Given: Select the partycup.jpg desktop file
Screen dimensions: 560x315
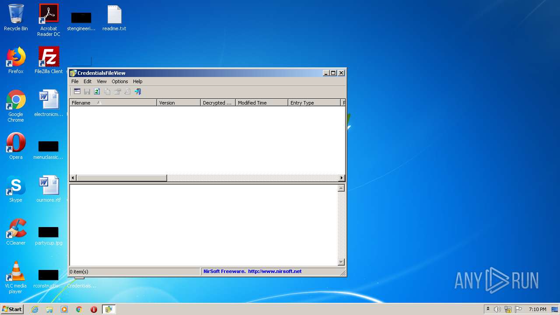Looking at the screenshot, I should pyautogui.click(x=49, y=236).
